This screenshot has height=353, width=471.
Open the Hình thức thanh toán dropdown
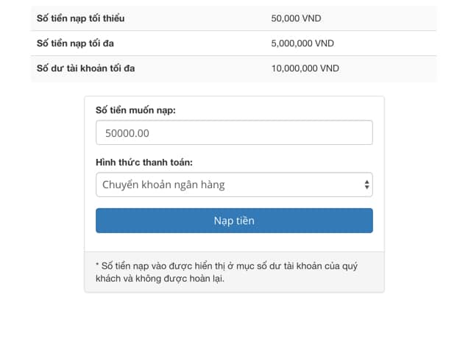pos(234,185)
